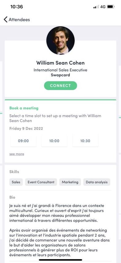Select the Event Consultant skill tag

41,182
